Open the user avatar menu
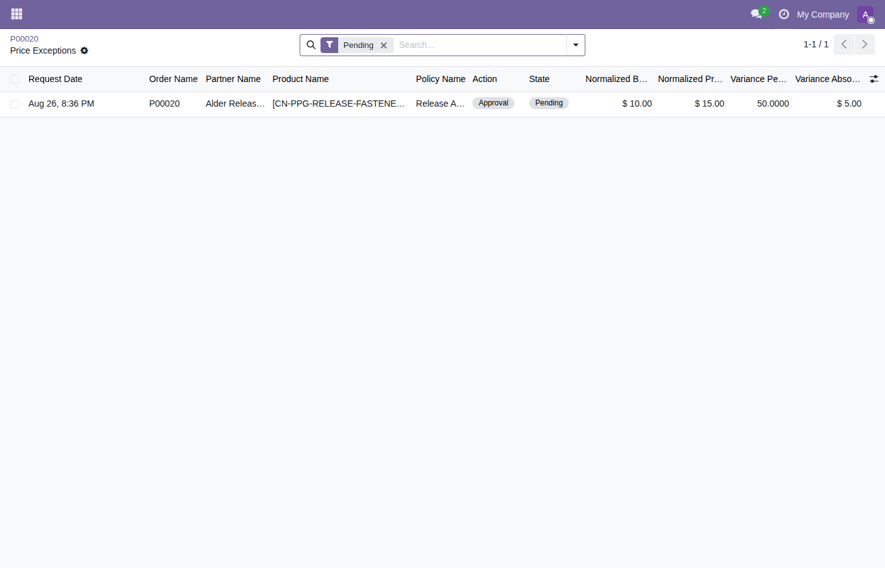The width and height of the screenshot is (885, 568). [x=865, y=15]
